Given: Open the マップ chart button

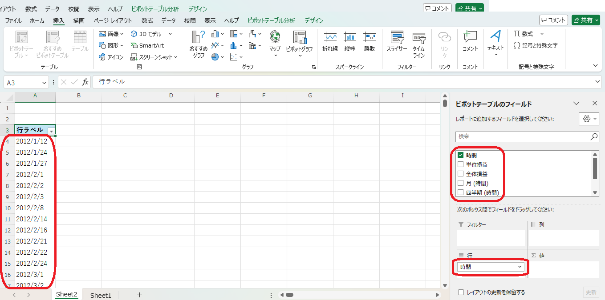Looking at the screenshot, I should click(x=275, y=44).
